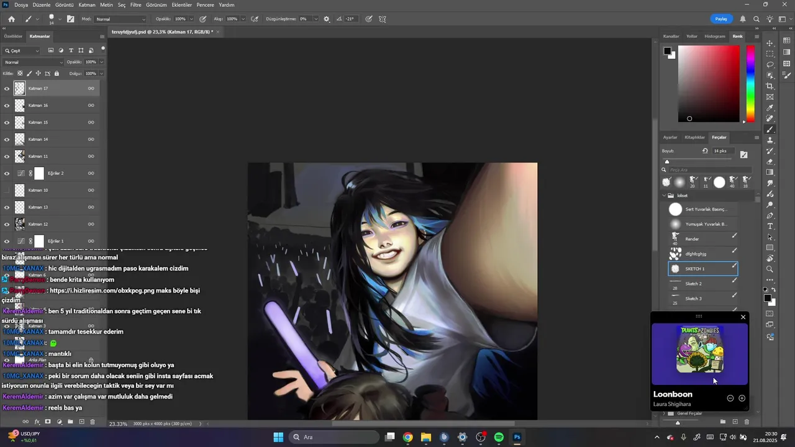Click the Paylaş share button

(x=721, y=19)
